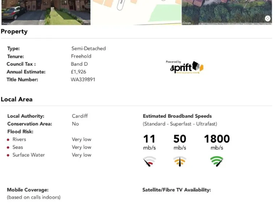Click the red bullet beside Seas

(8, 147)
